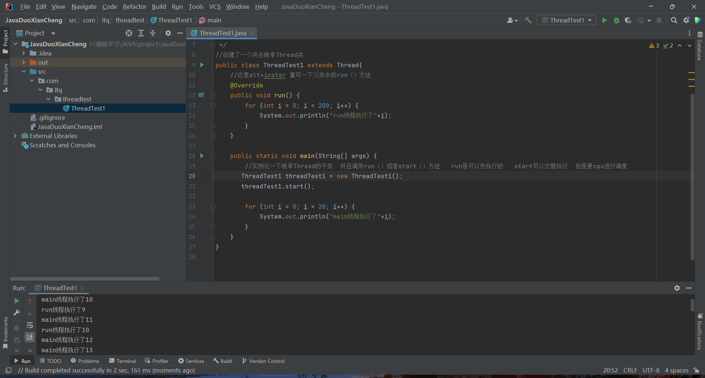
Task: Rerun ThreadTest1 in the Run panel
Action: tap(17, 301)
